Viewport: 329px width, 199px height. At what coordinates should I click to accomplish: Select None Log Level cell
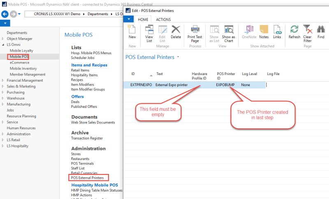click(x=246, y=85)
